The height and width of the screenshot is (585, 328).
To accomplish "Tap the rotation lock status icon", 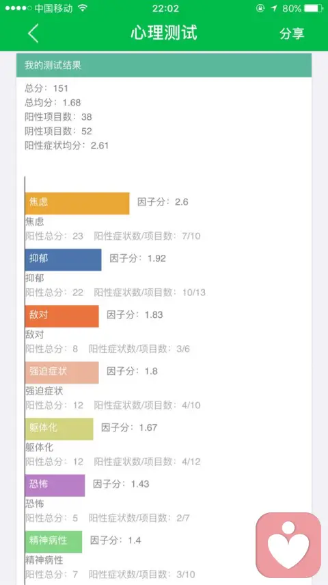I will tap(260, 8).
